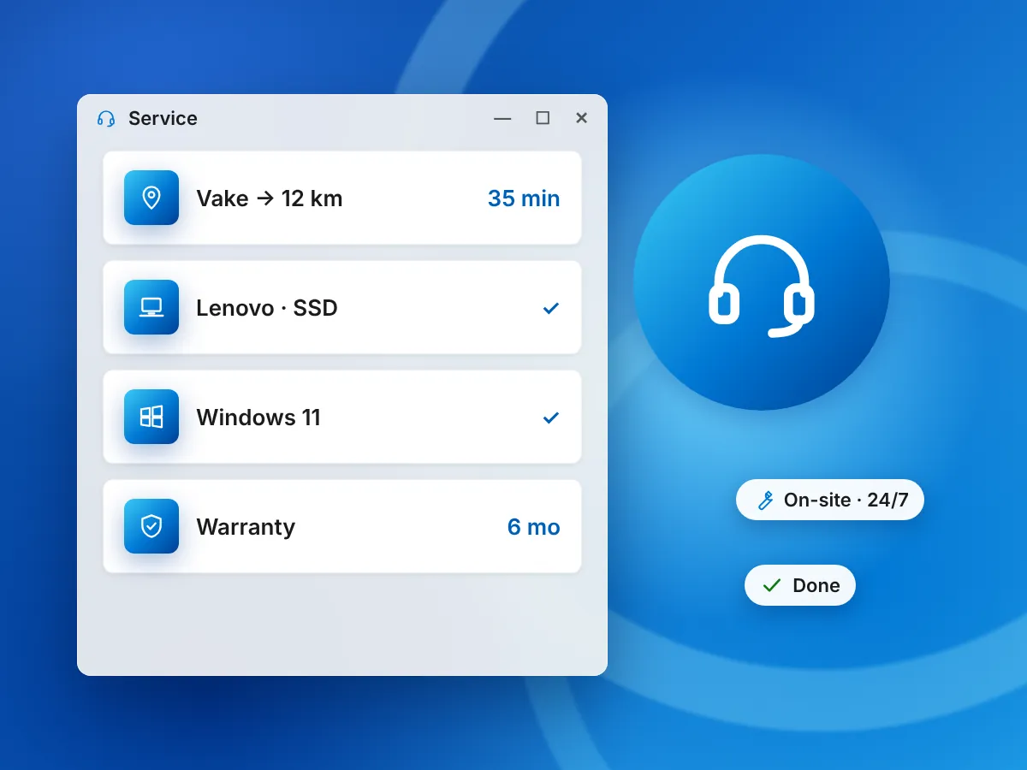
Task: Click the green checkmark in Done badge
Action: (x=772, y=585)
